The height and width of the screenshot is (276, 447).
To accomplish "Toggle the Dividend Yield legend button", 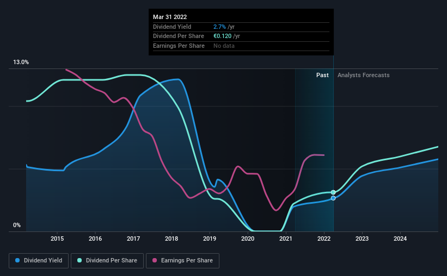I will tap(39, 261).
